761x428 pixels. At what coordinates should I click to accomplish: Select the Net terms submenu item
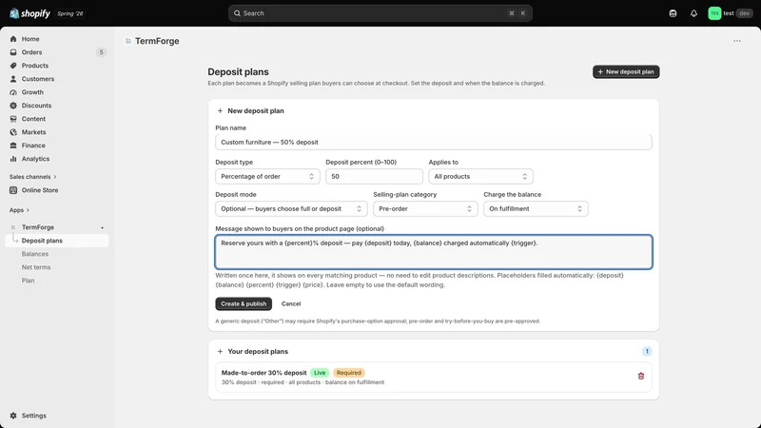coord(57,267)
